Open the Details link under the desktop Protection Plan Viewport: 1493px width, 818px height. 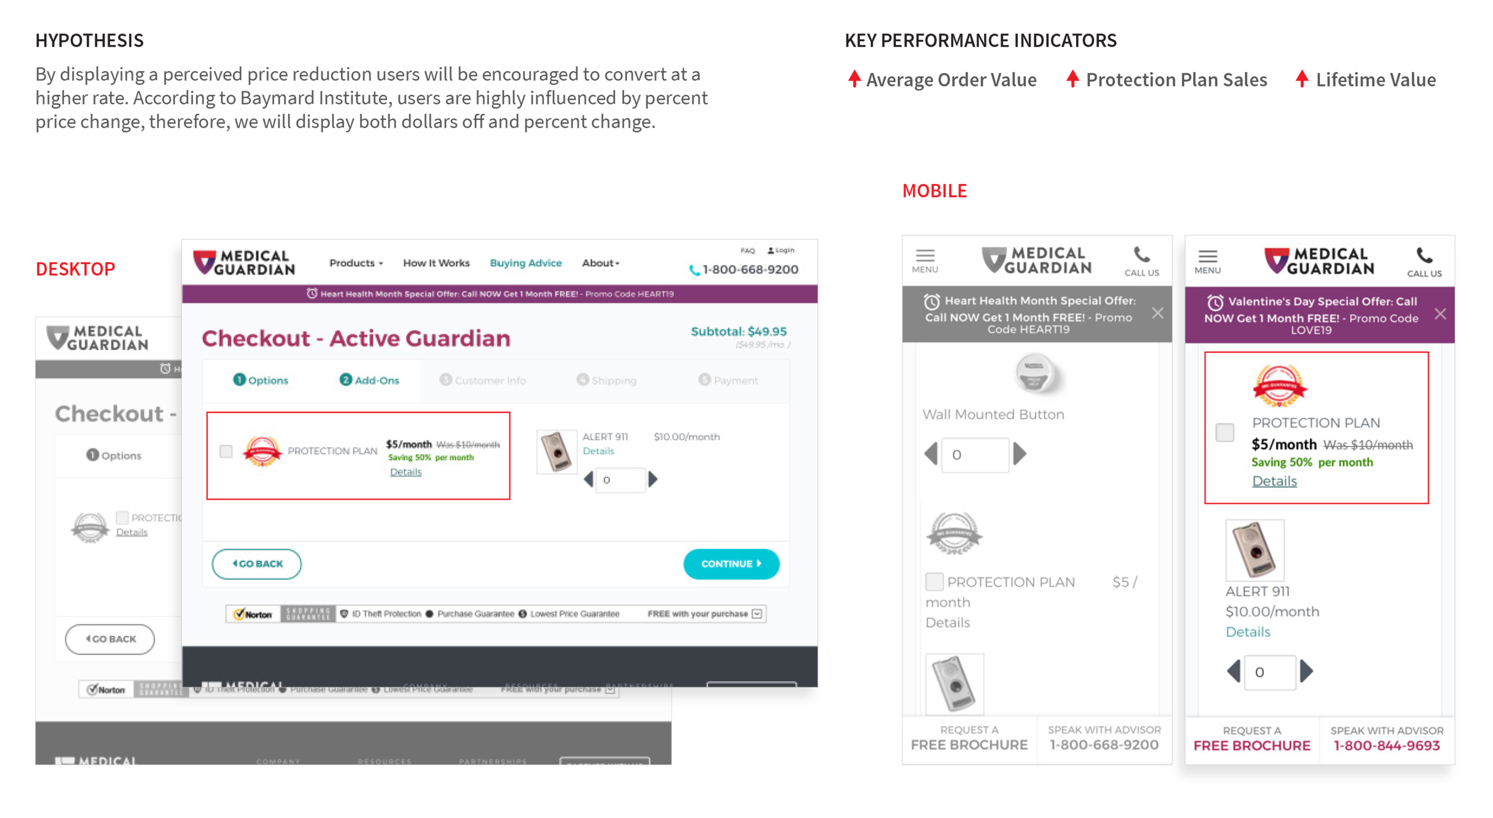click(405, 472)
